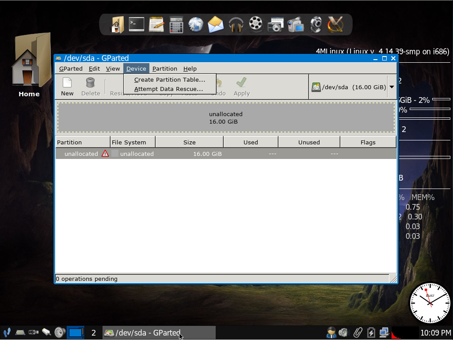The image size is (453, 340).
Task: Open the GParted menu in menu bar
Action: (x=71, y=68)
